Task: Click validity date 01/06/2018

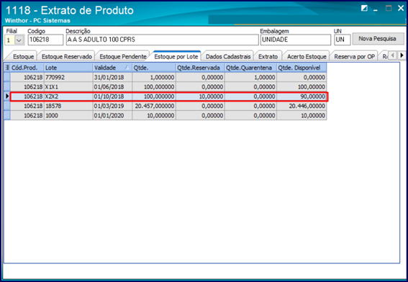Action: tap(112, 87)
